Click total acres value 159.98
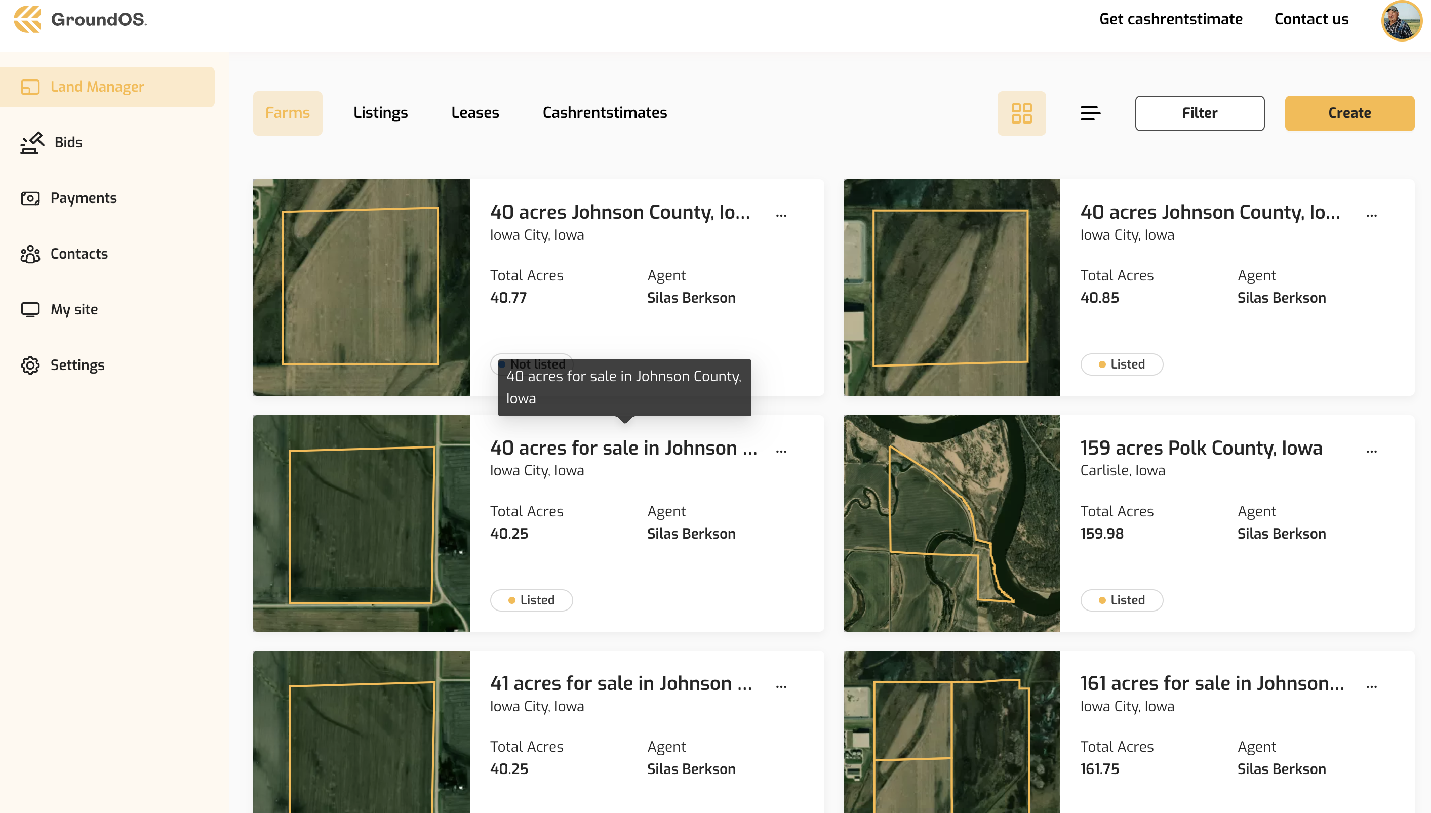 [x=1101, y=534]
